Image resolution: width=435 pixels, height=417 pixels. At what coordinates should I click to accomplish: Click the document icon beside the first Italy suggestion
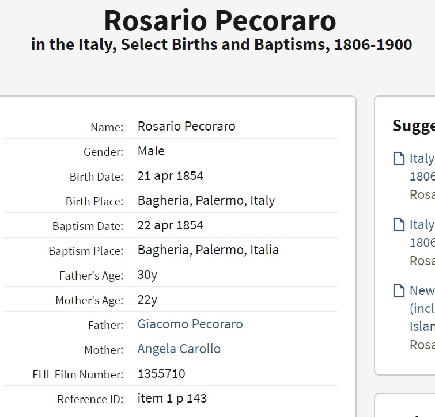399,159
